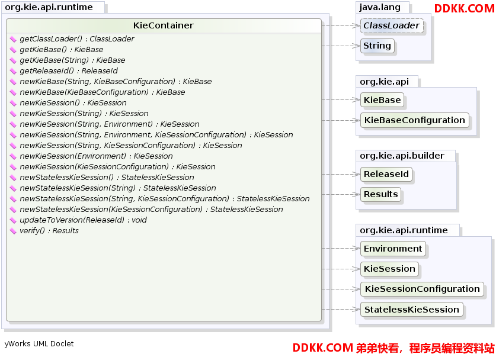Open the Results class node

pos(380,194)
